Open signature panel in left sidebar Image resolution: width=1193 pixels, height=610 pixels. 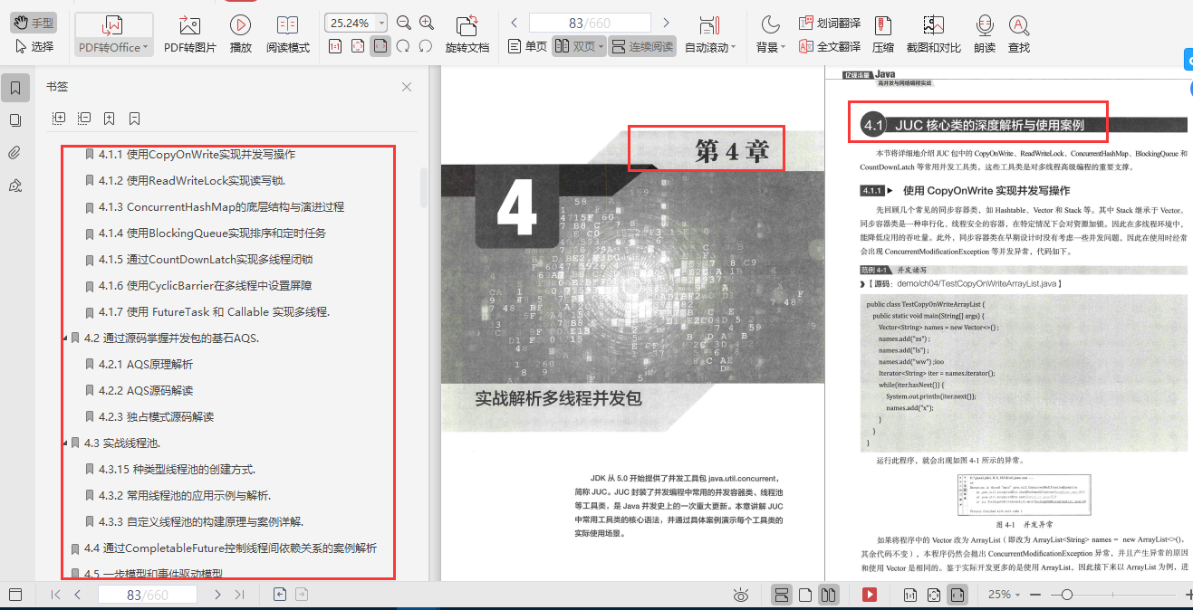[x=14, y=185]
